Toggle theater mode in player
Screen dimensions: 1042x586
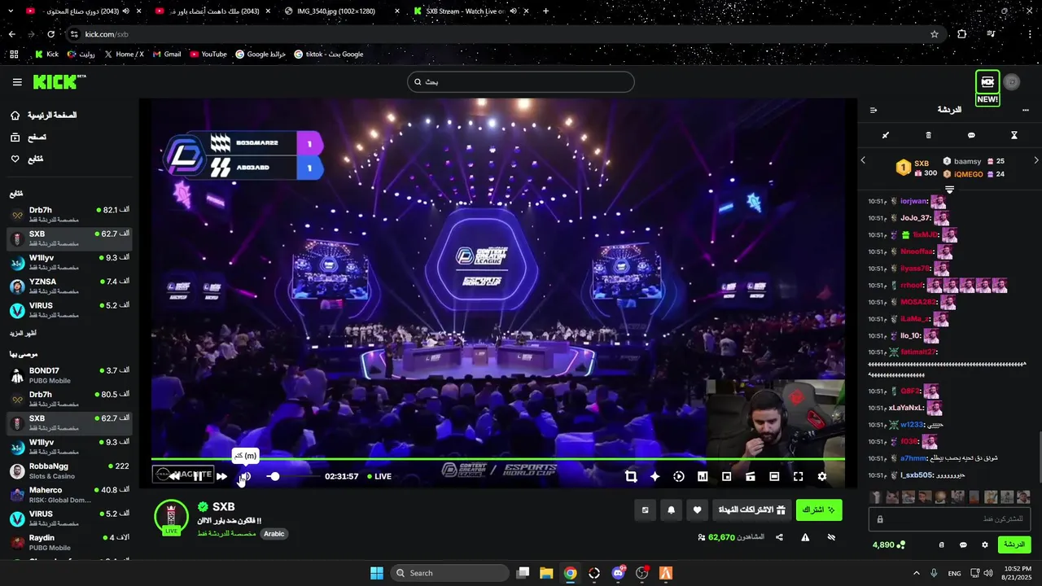pos(774,476)
